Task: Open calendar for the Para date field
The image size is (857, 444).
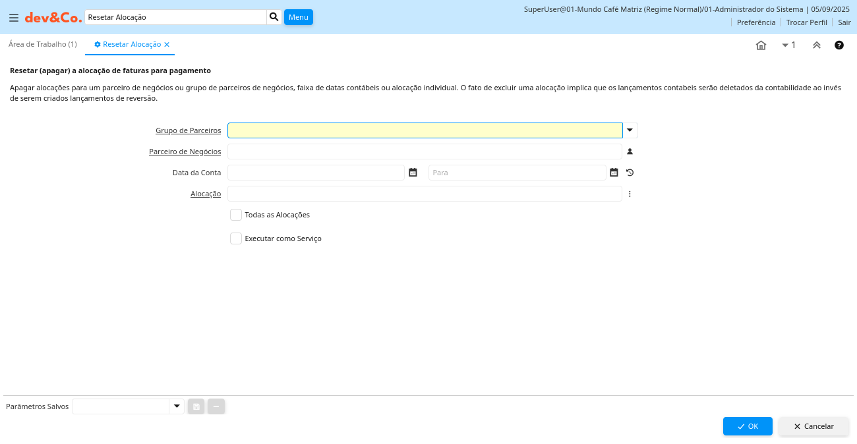Action: click(x=614, y=173)
